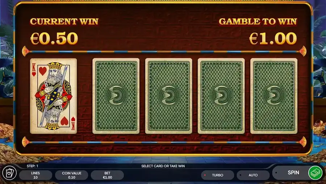The image size is (326, 184).
Task: Click the Current Win €0.50 amount
Action: [54, 38]
